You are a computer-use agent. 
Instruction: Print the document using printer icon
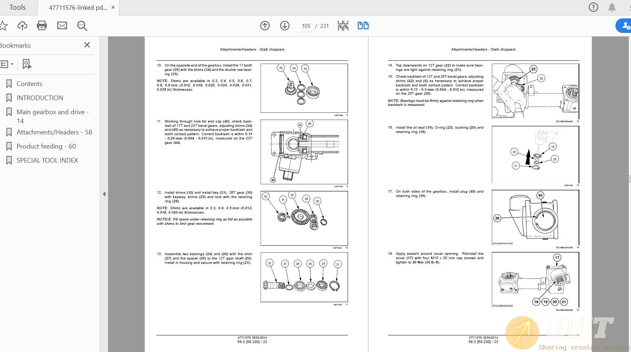click(x=42, y=26)
